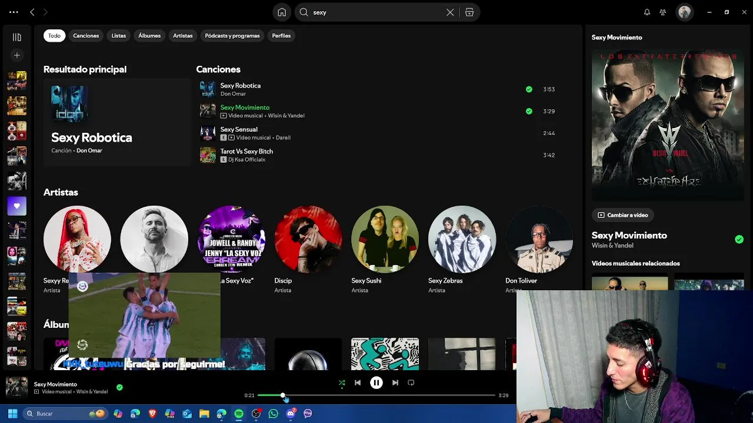This screenshot has width=753, height=423.
Task: Open Don Toliver artist picture
Action: click(539, 239)
